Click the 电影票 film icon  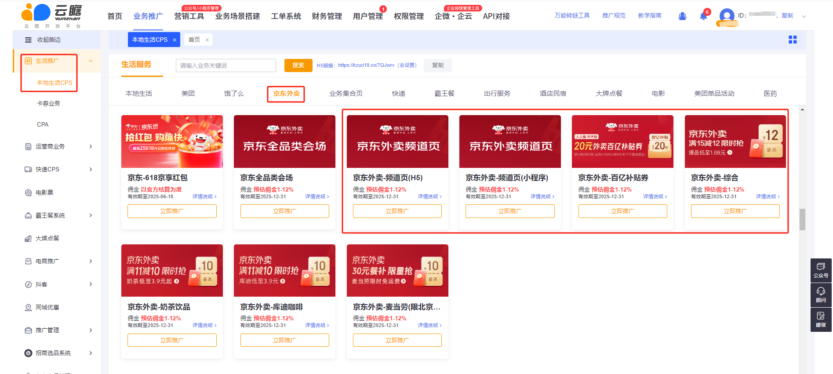point(28,192)
